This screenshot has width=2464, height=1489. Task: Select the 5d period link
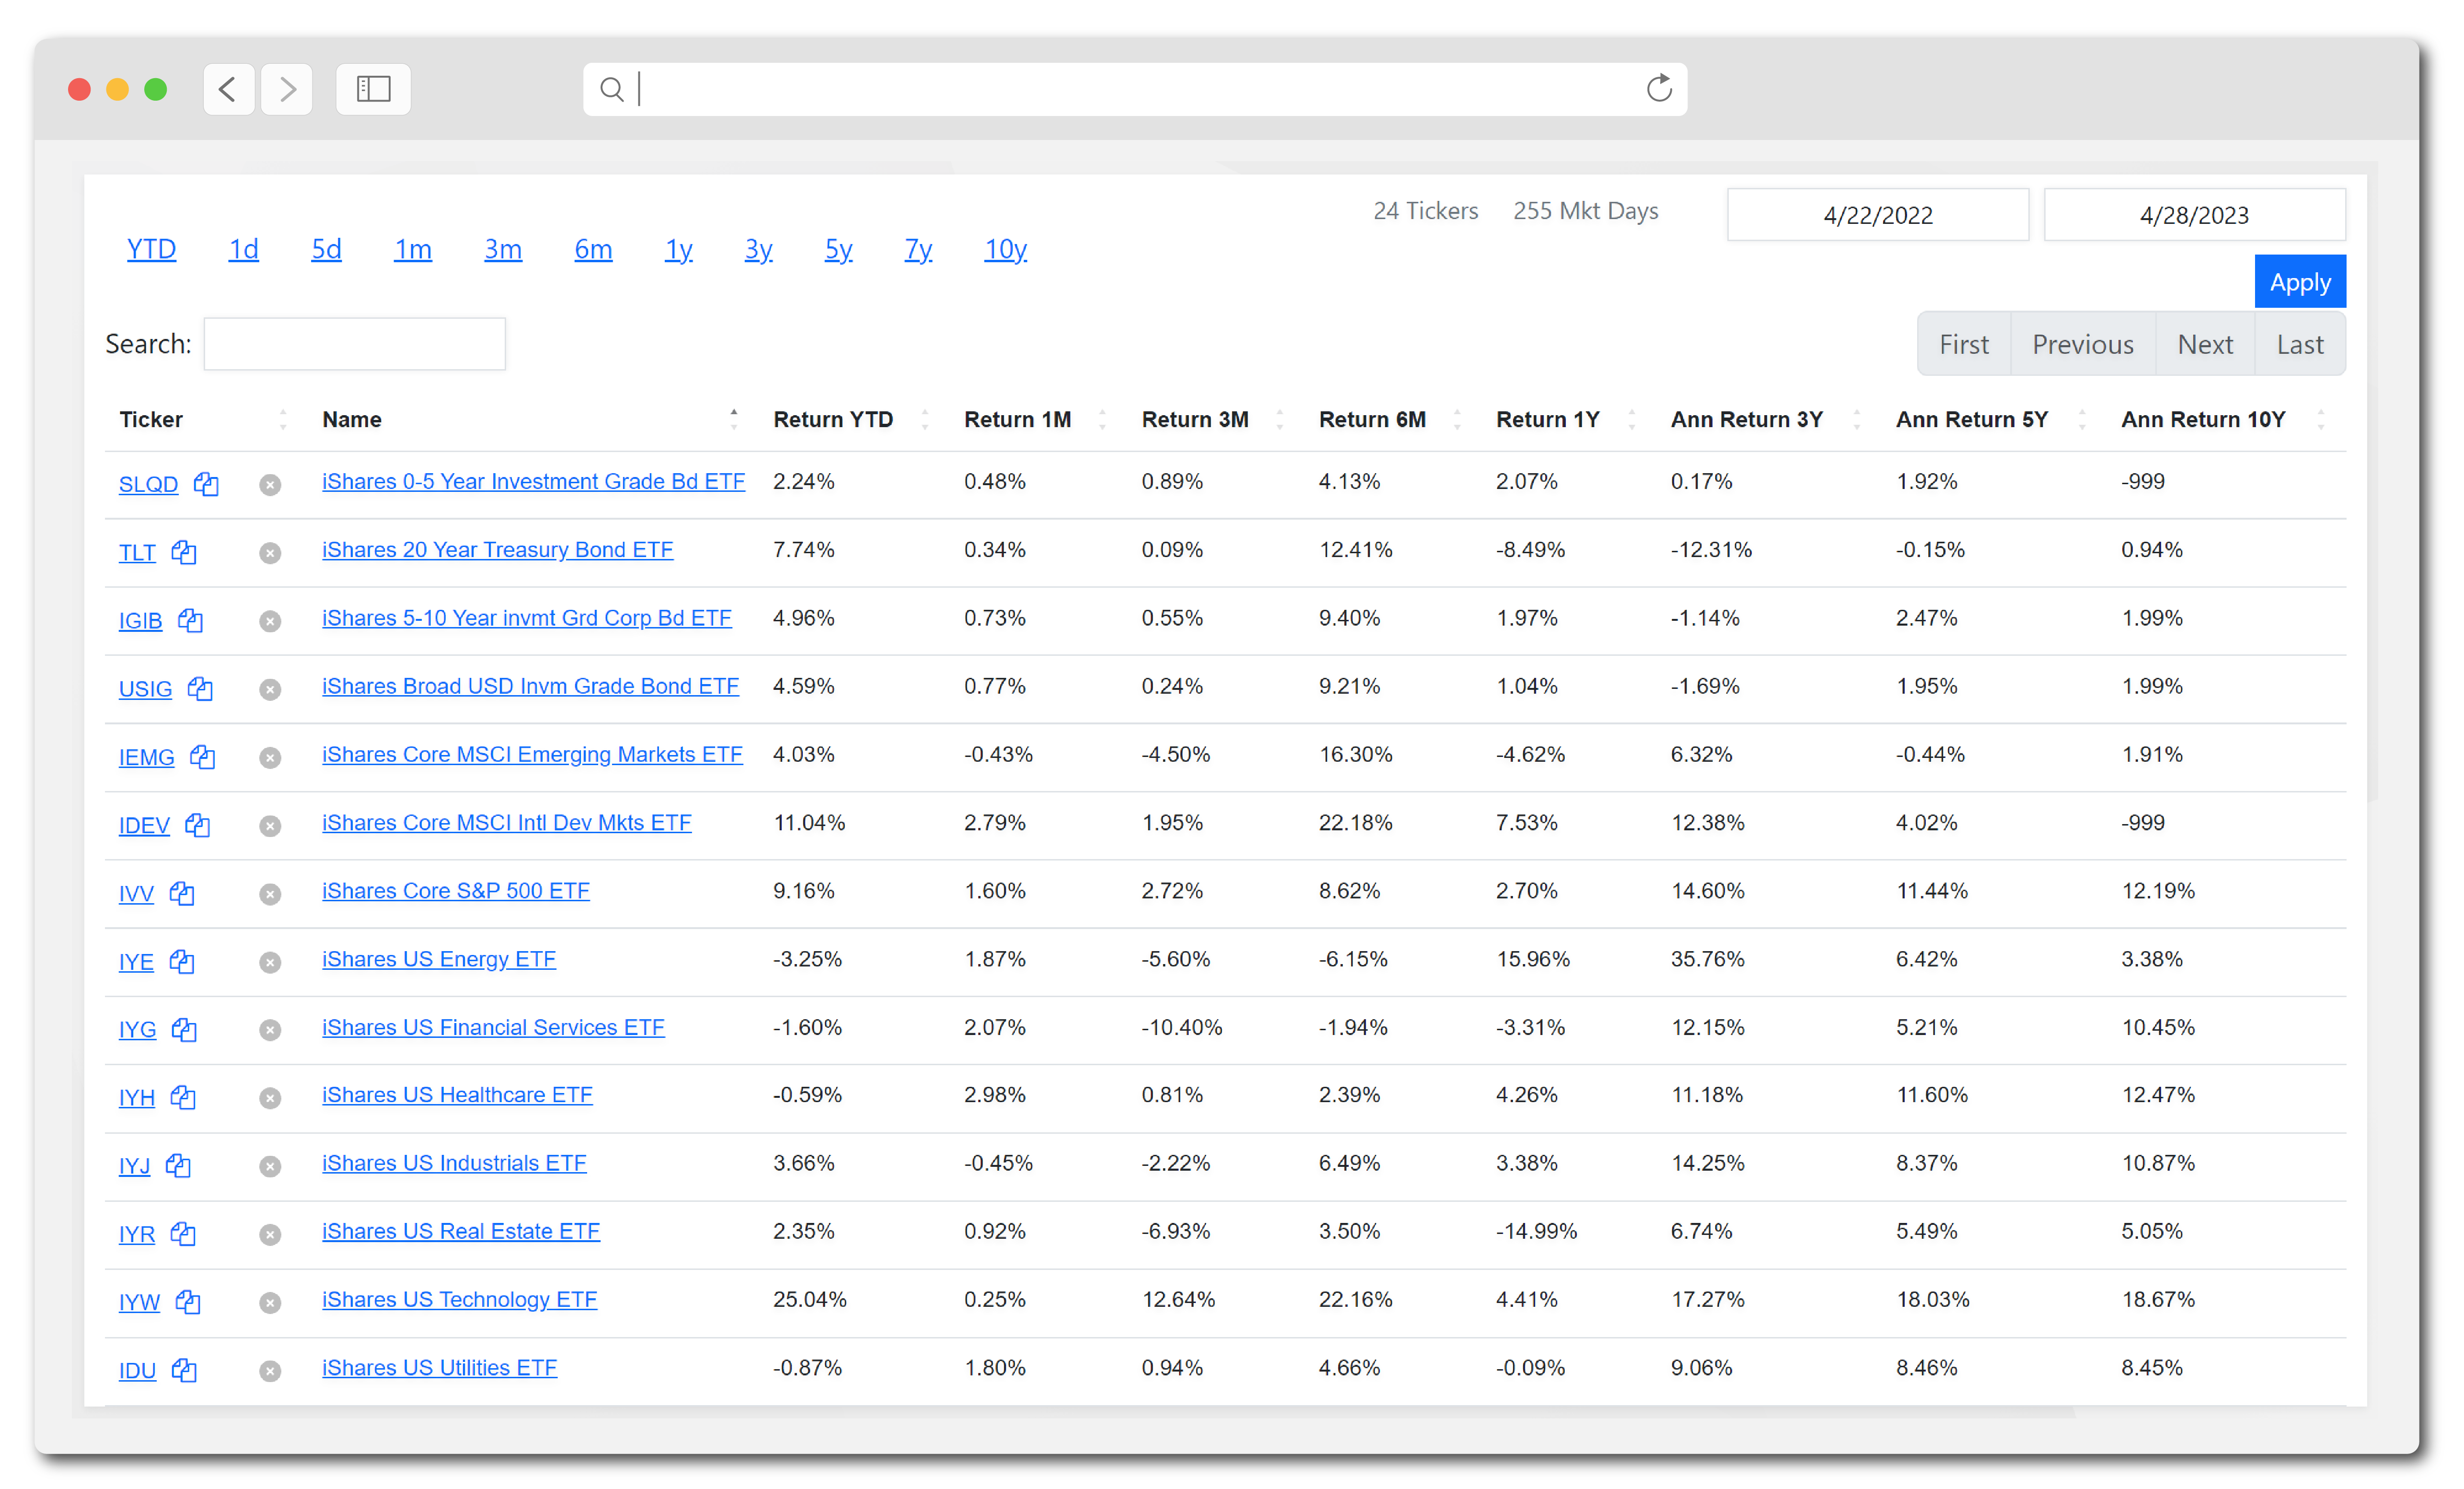tap(326, 248)
